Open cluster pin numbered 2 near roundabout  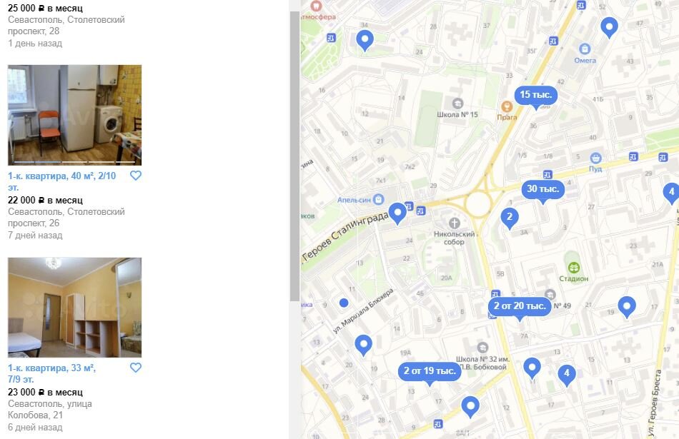(509, 218)
